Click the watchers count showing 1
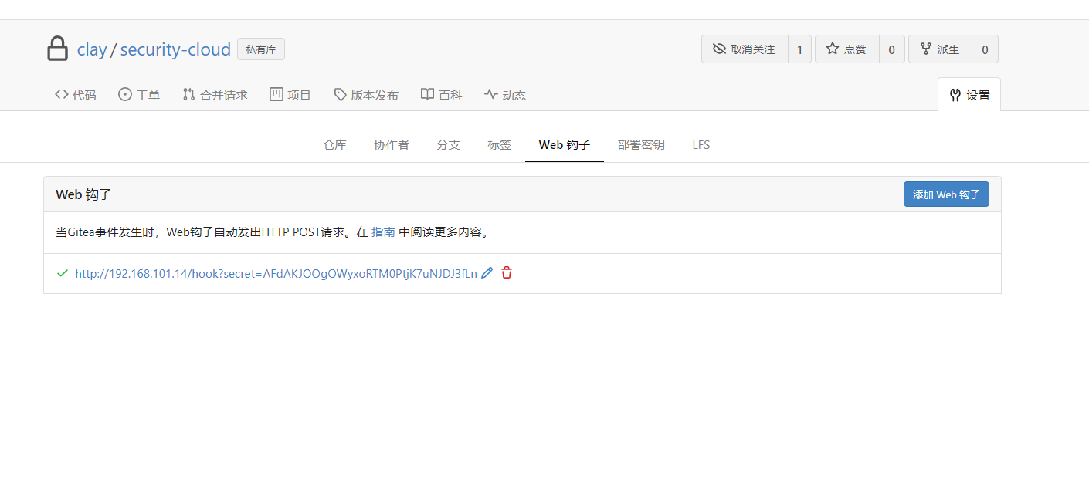 (x=799, y=49)
